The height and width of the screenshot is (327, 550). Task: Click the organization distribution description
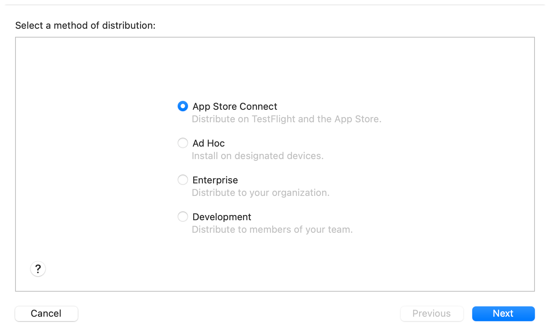coord(261,193)
